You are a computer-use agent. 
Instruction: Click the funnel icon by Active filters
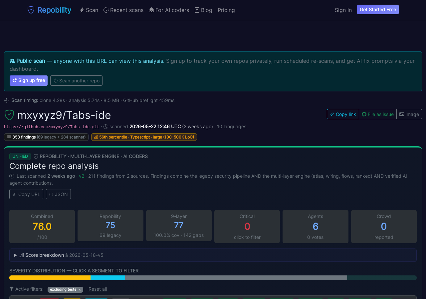(12, 289)
